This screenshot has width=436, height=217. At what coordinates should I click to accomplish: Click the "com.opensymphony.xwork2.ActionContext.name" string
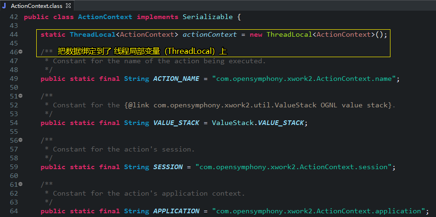point(304,79)
